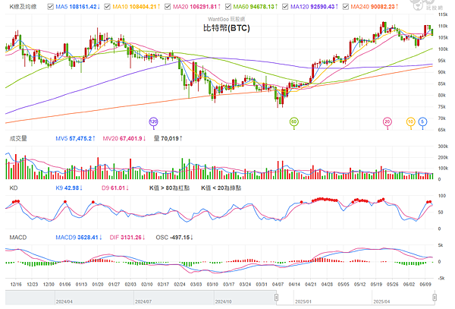This screenshot has height=309, width=455.
Task: Click the 2025/04 label in range navigator
Action: tap(381, 301)
